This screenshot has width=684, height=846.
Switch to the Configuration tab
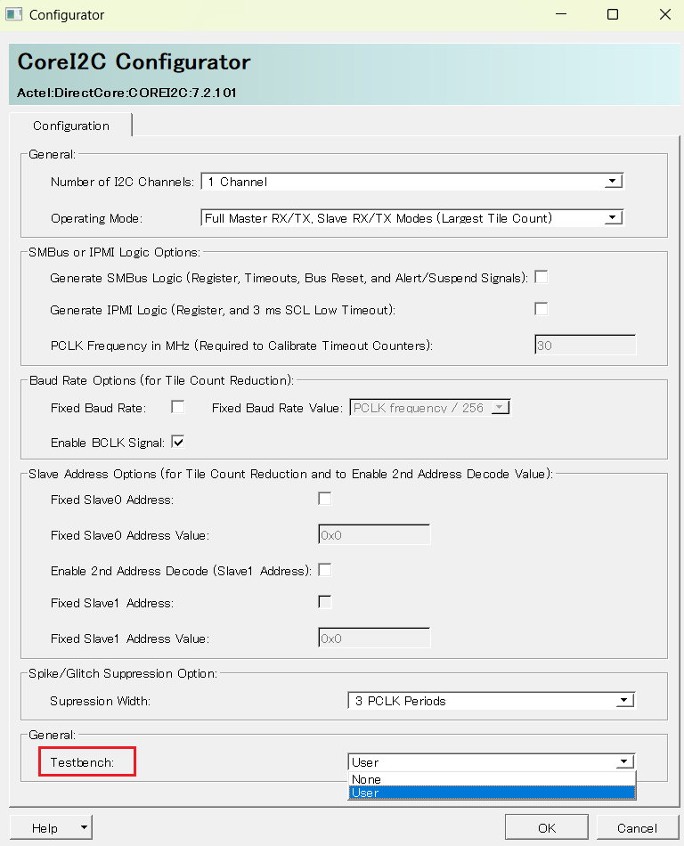click(x=71, y=126)
